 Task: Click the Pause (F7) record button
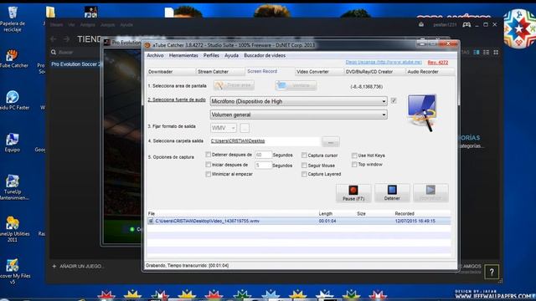(353, 193)
